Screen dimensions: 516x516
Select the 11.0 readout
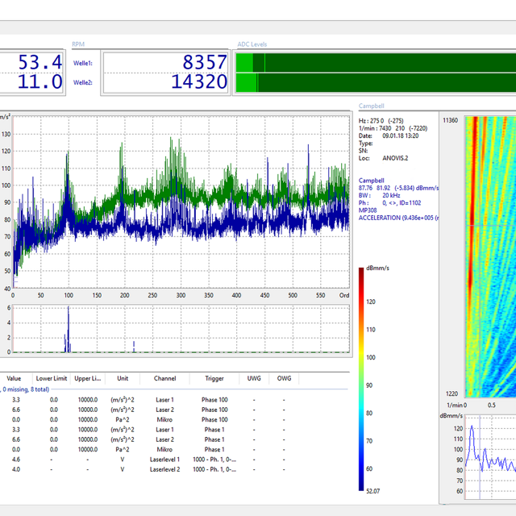(x=40, y=81)
